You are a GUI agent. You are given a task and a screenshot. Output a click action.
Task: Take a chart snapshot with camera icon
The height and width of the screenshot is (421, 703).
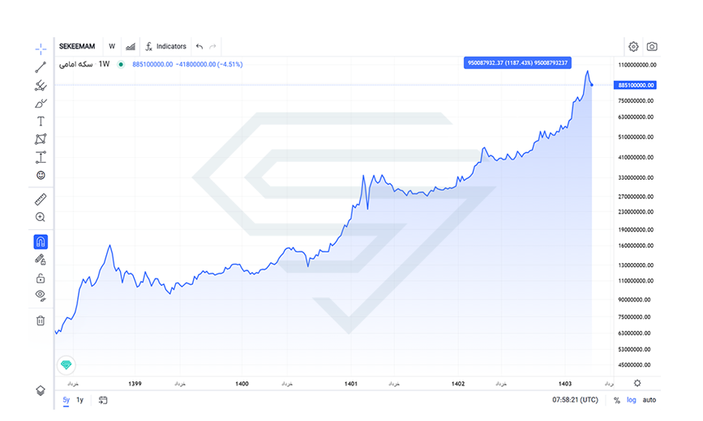[x=652, y=47]
